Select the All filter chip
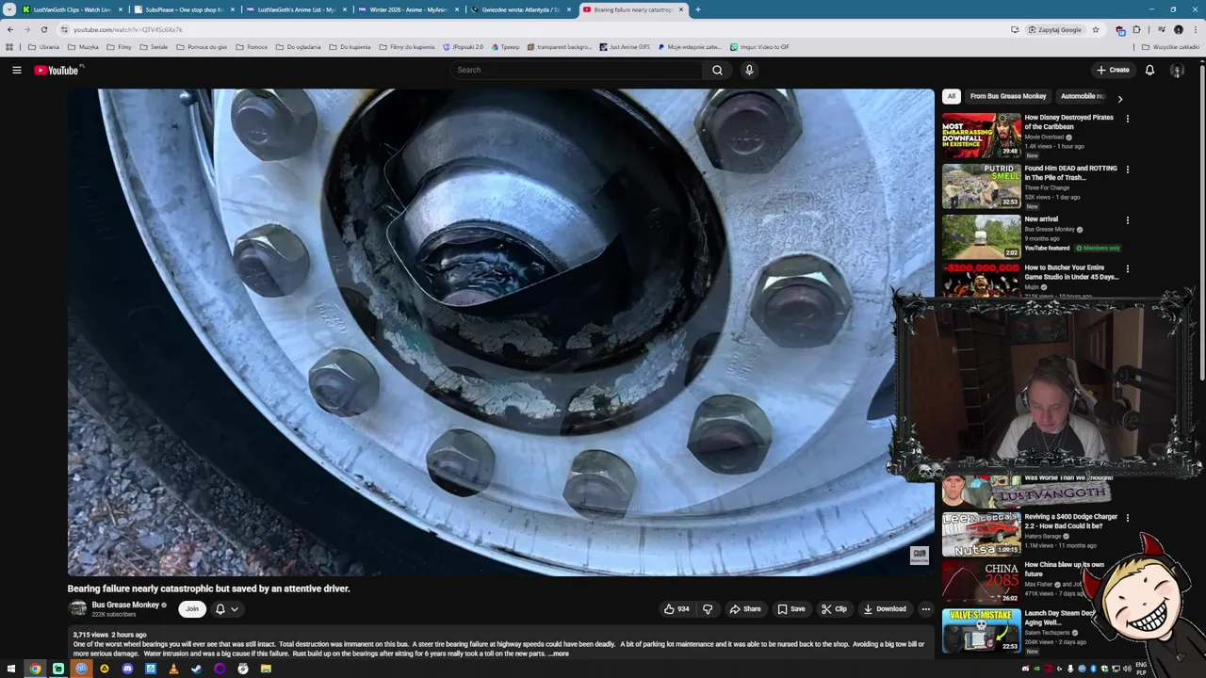The height and width of the screenshot is (678, 1206). click(951, 96)
